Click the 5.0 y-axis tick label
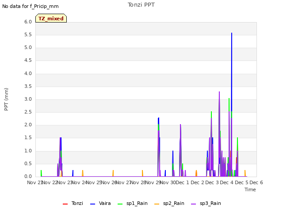The image size is (283, 212). [x=28, y=48]
